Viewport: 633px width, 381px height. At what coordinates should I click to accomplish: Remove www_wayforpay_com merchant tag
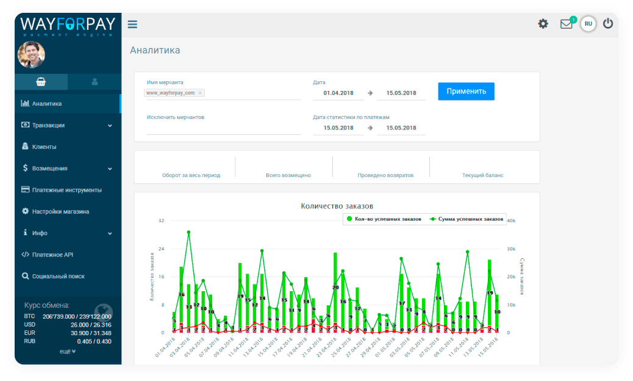point(200,93)
